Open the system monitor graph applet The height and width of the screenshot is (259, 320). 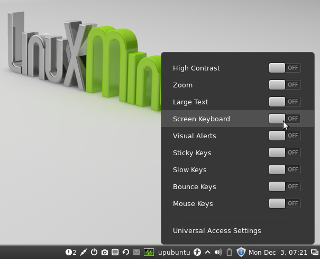coord(149,252)
